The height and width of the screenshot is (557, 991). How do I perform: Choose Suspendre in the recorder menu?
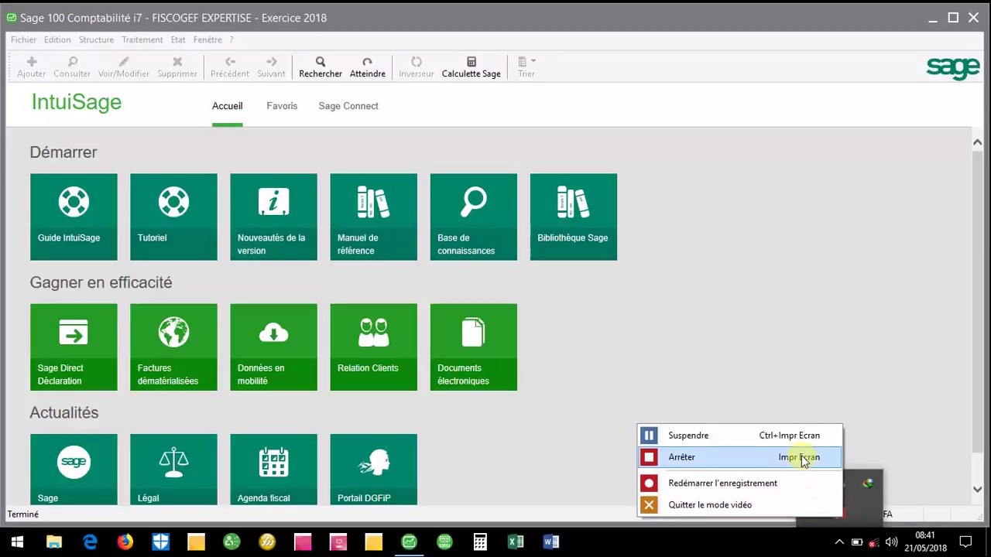click(739, 436)
